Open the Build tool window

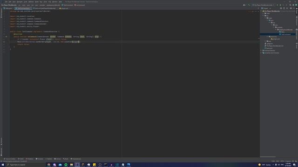(x=66, y=159)
